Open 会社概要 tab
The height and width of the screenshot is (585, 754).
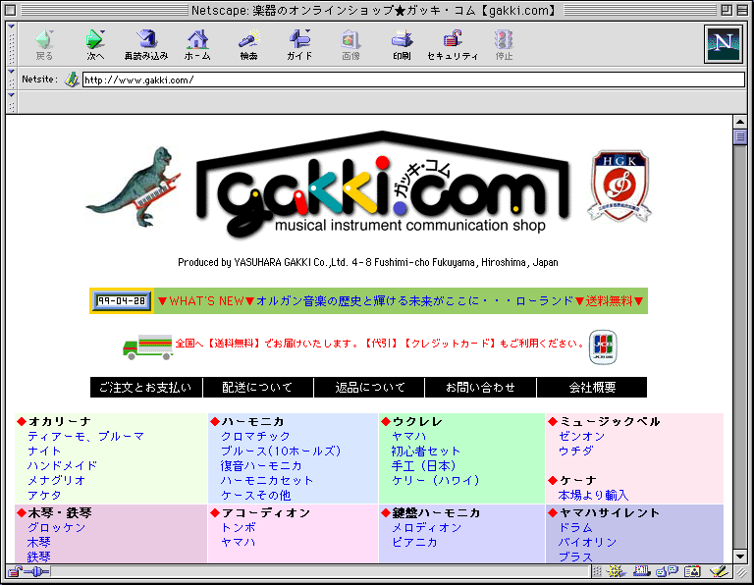[x=592, y=388]
